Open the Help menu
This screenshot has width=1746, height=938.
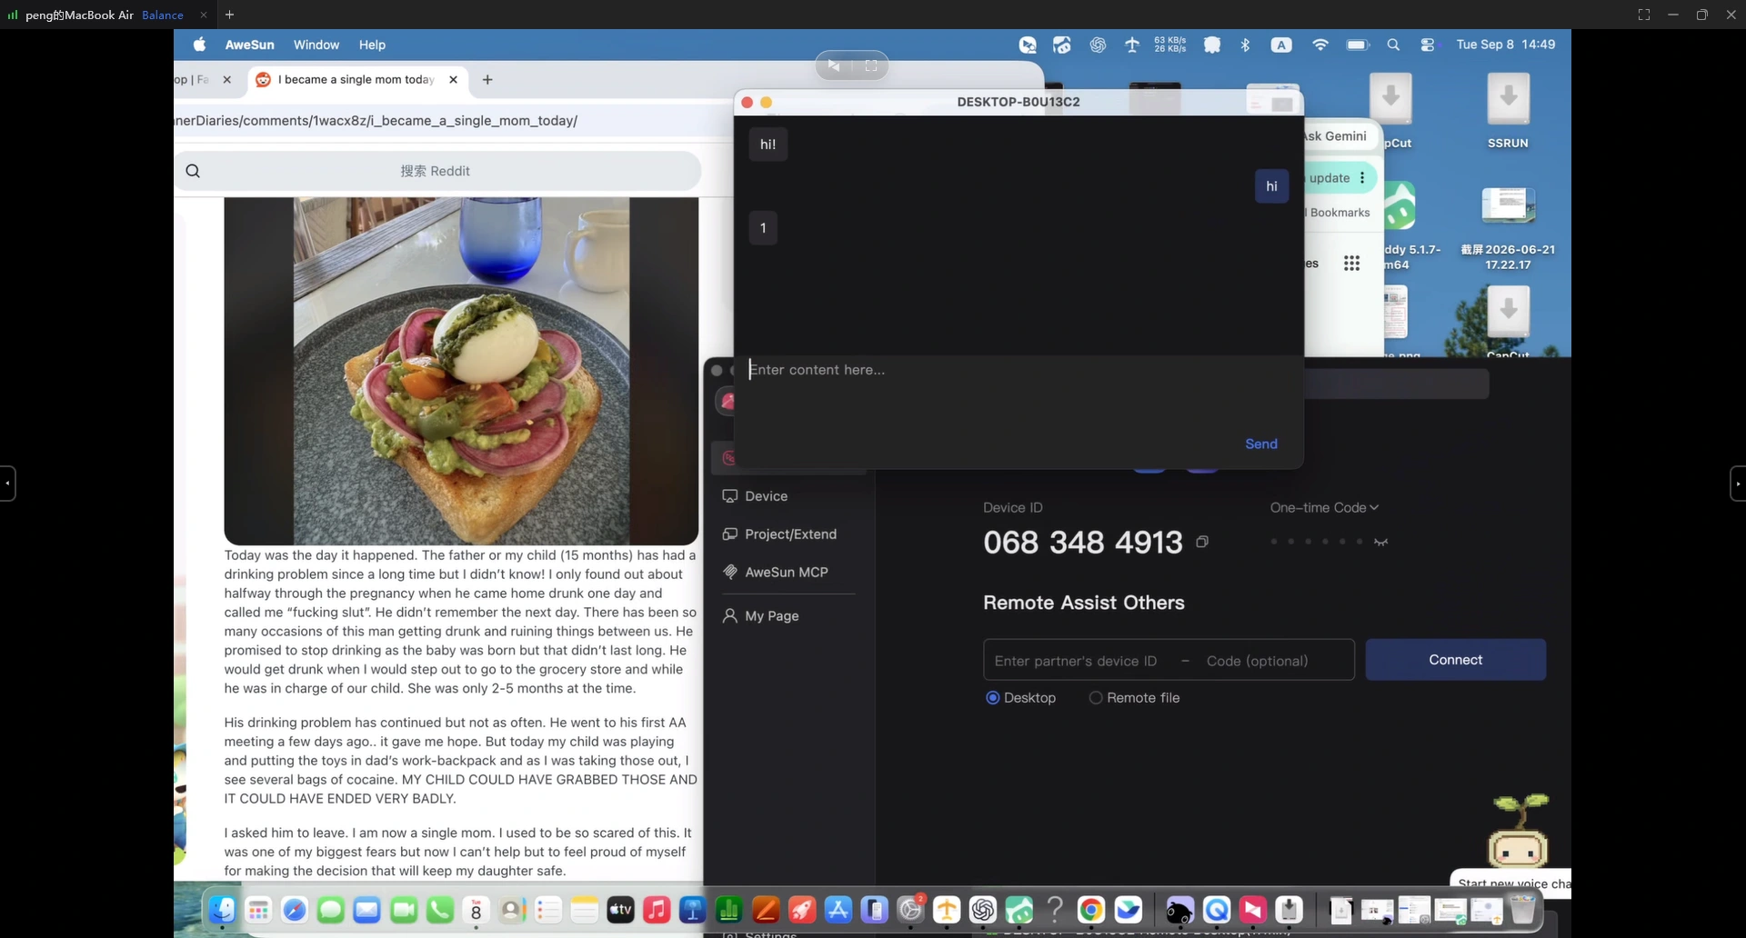[x=372, y=45]
